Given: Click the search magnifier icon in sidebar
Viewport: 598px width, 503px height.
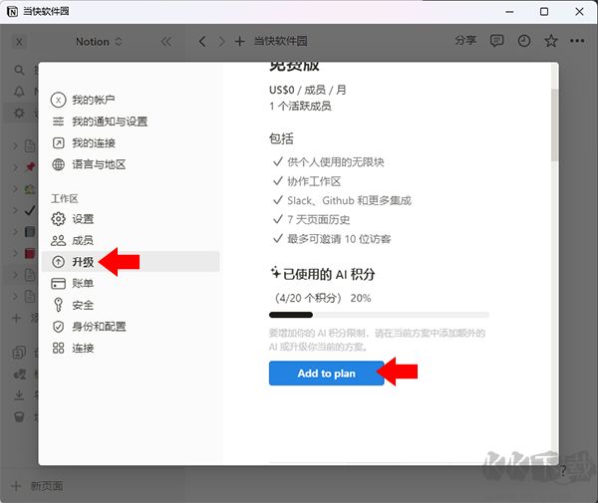Looking at the screenshot, I should click(x=19, y=70).
